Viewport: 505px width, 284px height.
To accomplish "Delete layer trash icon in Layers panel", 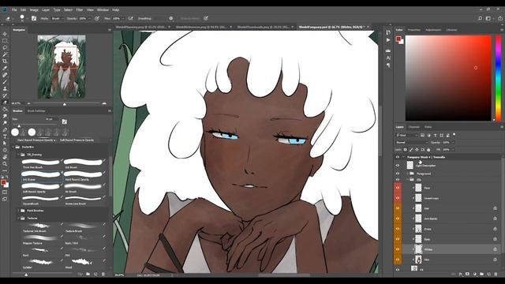I will pos(496,274).
